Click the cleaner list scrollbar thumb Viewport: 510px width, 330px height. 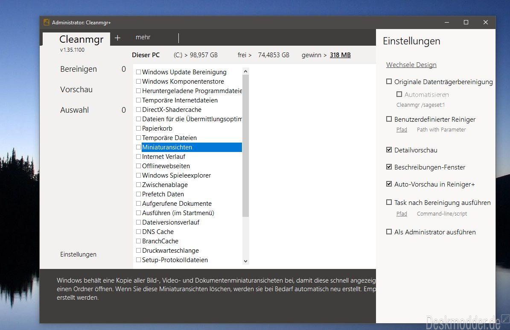click(245, 146)
